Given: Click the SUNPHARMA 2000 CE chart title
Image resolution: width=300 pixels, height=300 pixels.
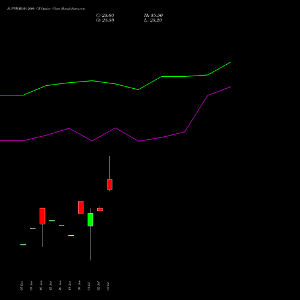Looking at the screenshot, I should (x=46, y=9).
